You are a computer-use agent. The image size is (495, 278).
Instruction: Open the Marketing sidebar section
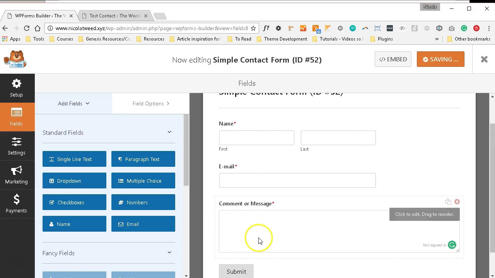point(16,175)
